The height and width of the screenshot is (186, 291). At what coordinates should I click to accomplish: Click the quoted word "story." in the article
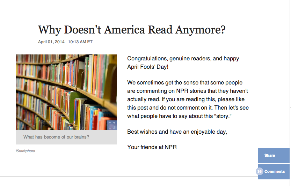[223, 116]
